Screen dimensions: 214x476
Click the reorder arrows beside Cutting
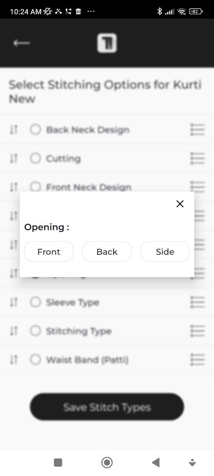click(x=13, y=158)
